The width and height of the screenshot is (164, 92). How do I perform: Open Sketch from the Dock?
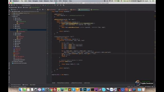pyautogui.click(x=77, y=90)
